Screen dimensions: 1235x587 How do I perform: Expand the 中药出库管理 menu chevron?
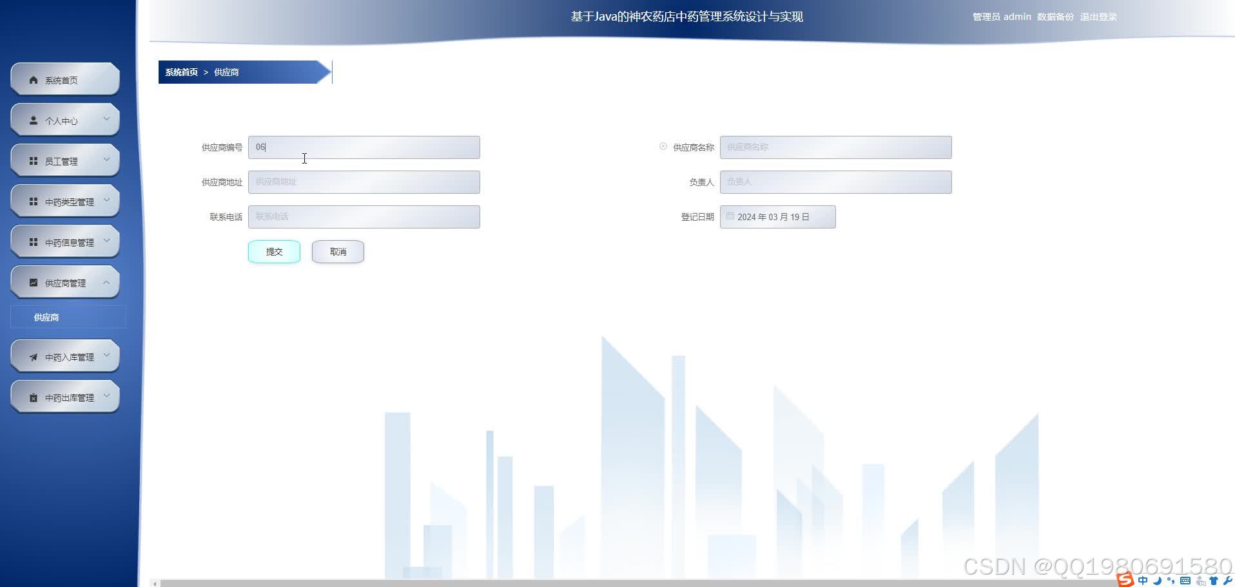(x=107, y=395)
